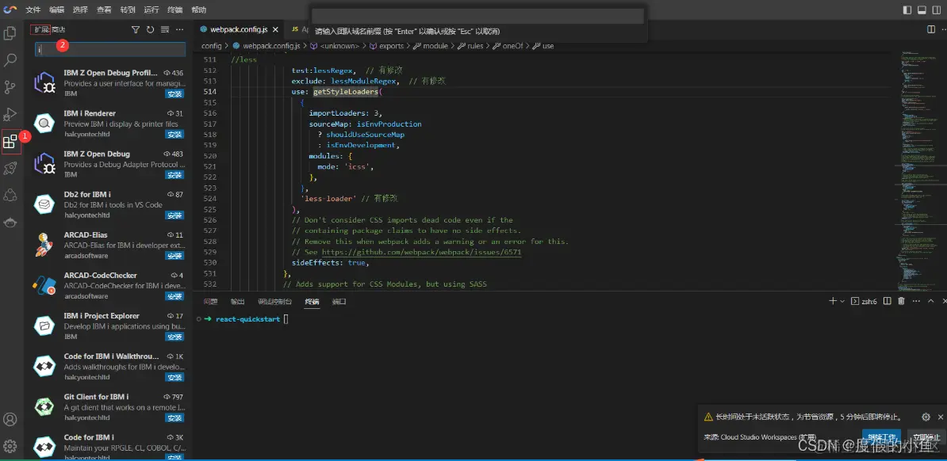The image size is (947, 461).
Task: Open the Search view in activity bar
Action: click(10, 59)
